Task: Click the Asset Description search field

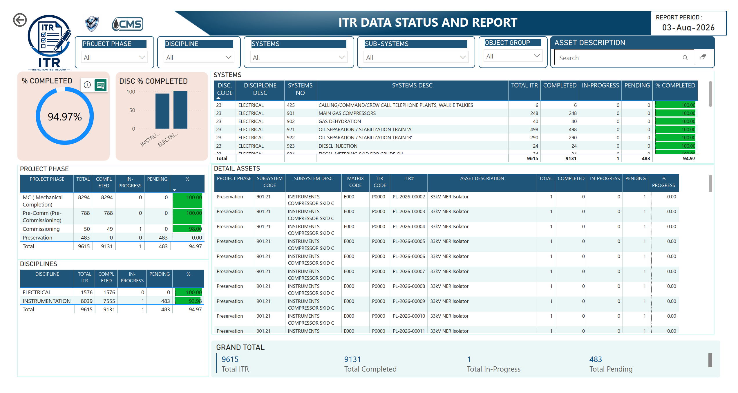Action: [624, 58]
